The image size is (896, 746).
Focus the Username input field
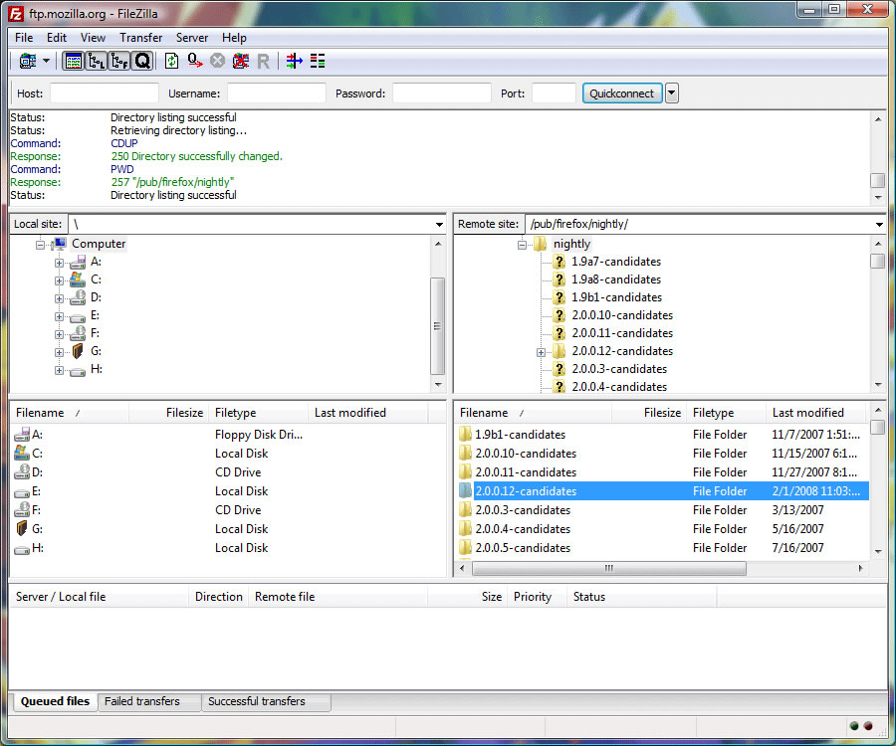coord(277,93)
